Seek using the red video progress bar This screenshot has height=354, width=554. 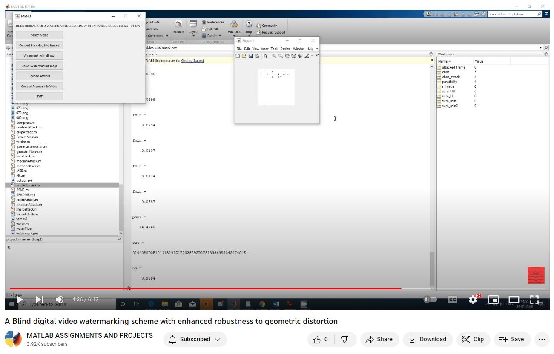[277, 288]
